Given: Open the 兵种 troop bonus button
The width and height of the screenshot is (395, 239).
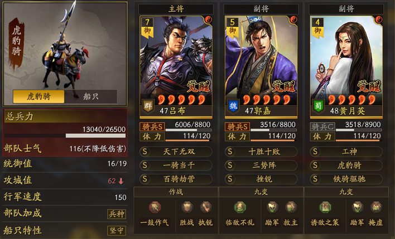Looking at the screenshot, I should coord(117,214).
